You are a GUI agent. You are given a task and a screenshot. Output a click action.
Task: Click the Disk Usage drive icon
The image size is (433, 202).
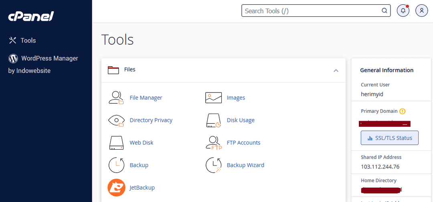(x=213, y=120)
